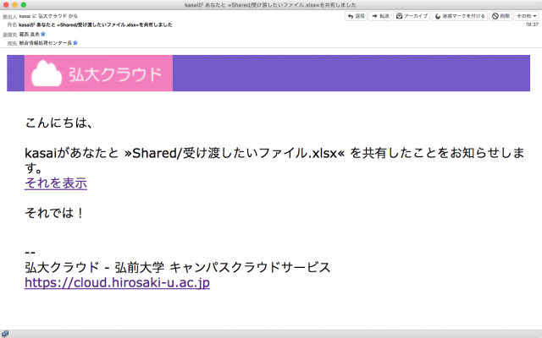
Task: Click the reply-to address 葛西 真寿
Action: (30, 34)
